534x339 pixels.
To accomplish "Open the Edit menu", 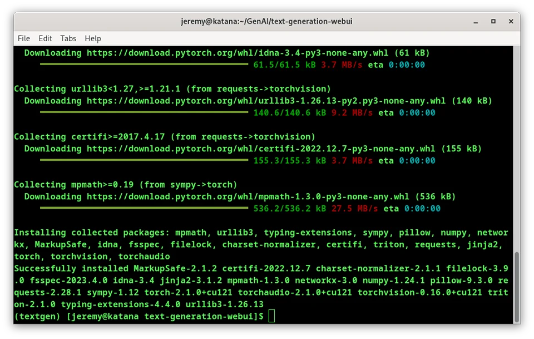I will [x=45, y=38].
